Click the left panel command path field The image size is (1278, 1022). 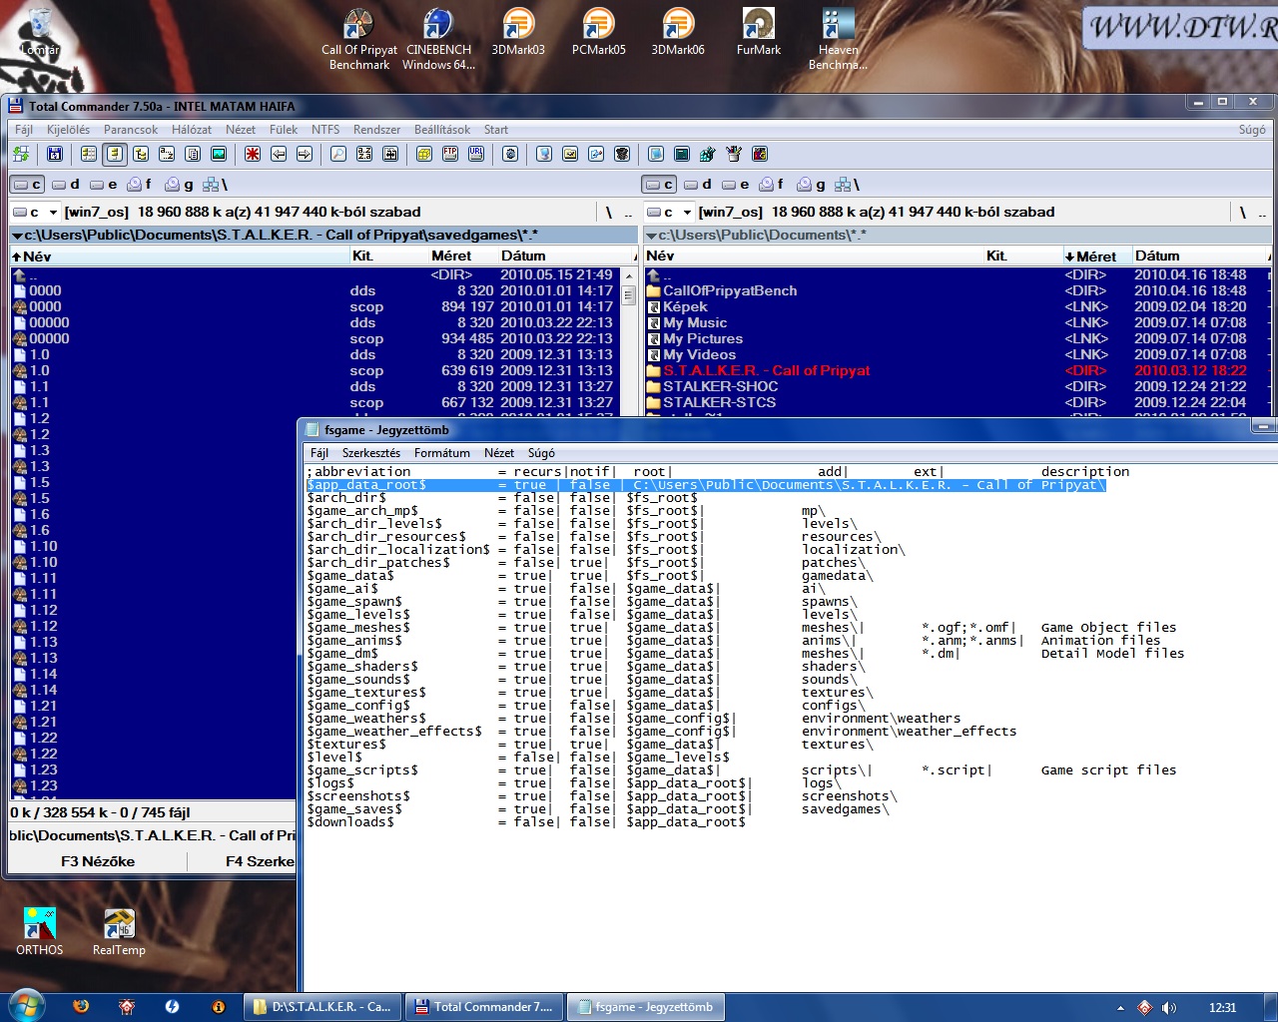point(153,835)
